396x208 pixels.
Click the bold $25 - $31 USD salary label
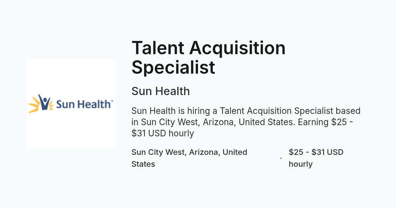tap(316, 158)
